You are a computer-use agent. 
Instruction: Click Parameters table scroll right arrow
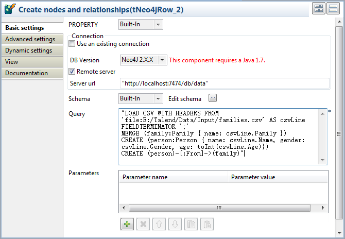pos(323,208)
